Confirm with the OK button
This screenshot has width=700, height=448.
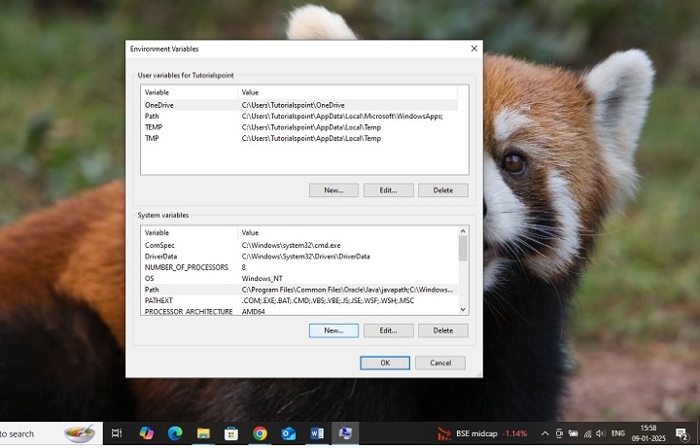click(385, 362)
